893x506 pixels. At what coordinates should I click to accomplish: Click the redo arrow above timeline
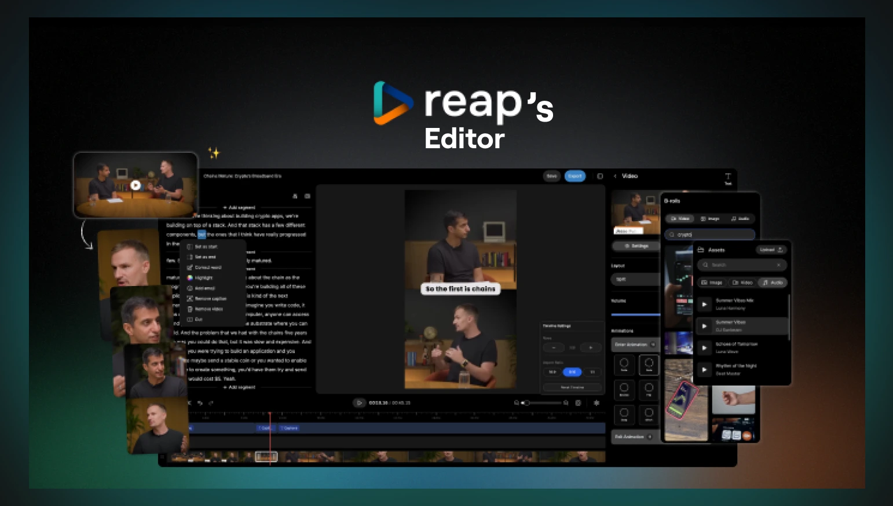coord(211,403)
